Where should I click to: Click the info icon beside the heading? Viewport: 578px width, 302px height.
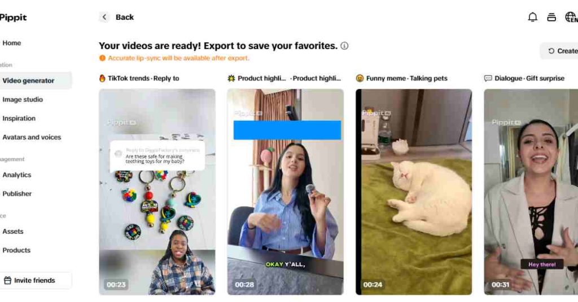(x=344, y=46)
